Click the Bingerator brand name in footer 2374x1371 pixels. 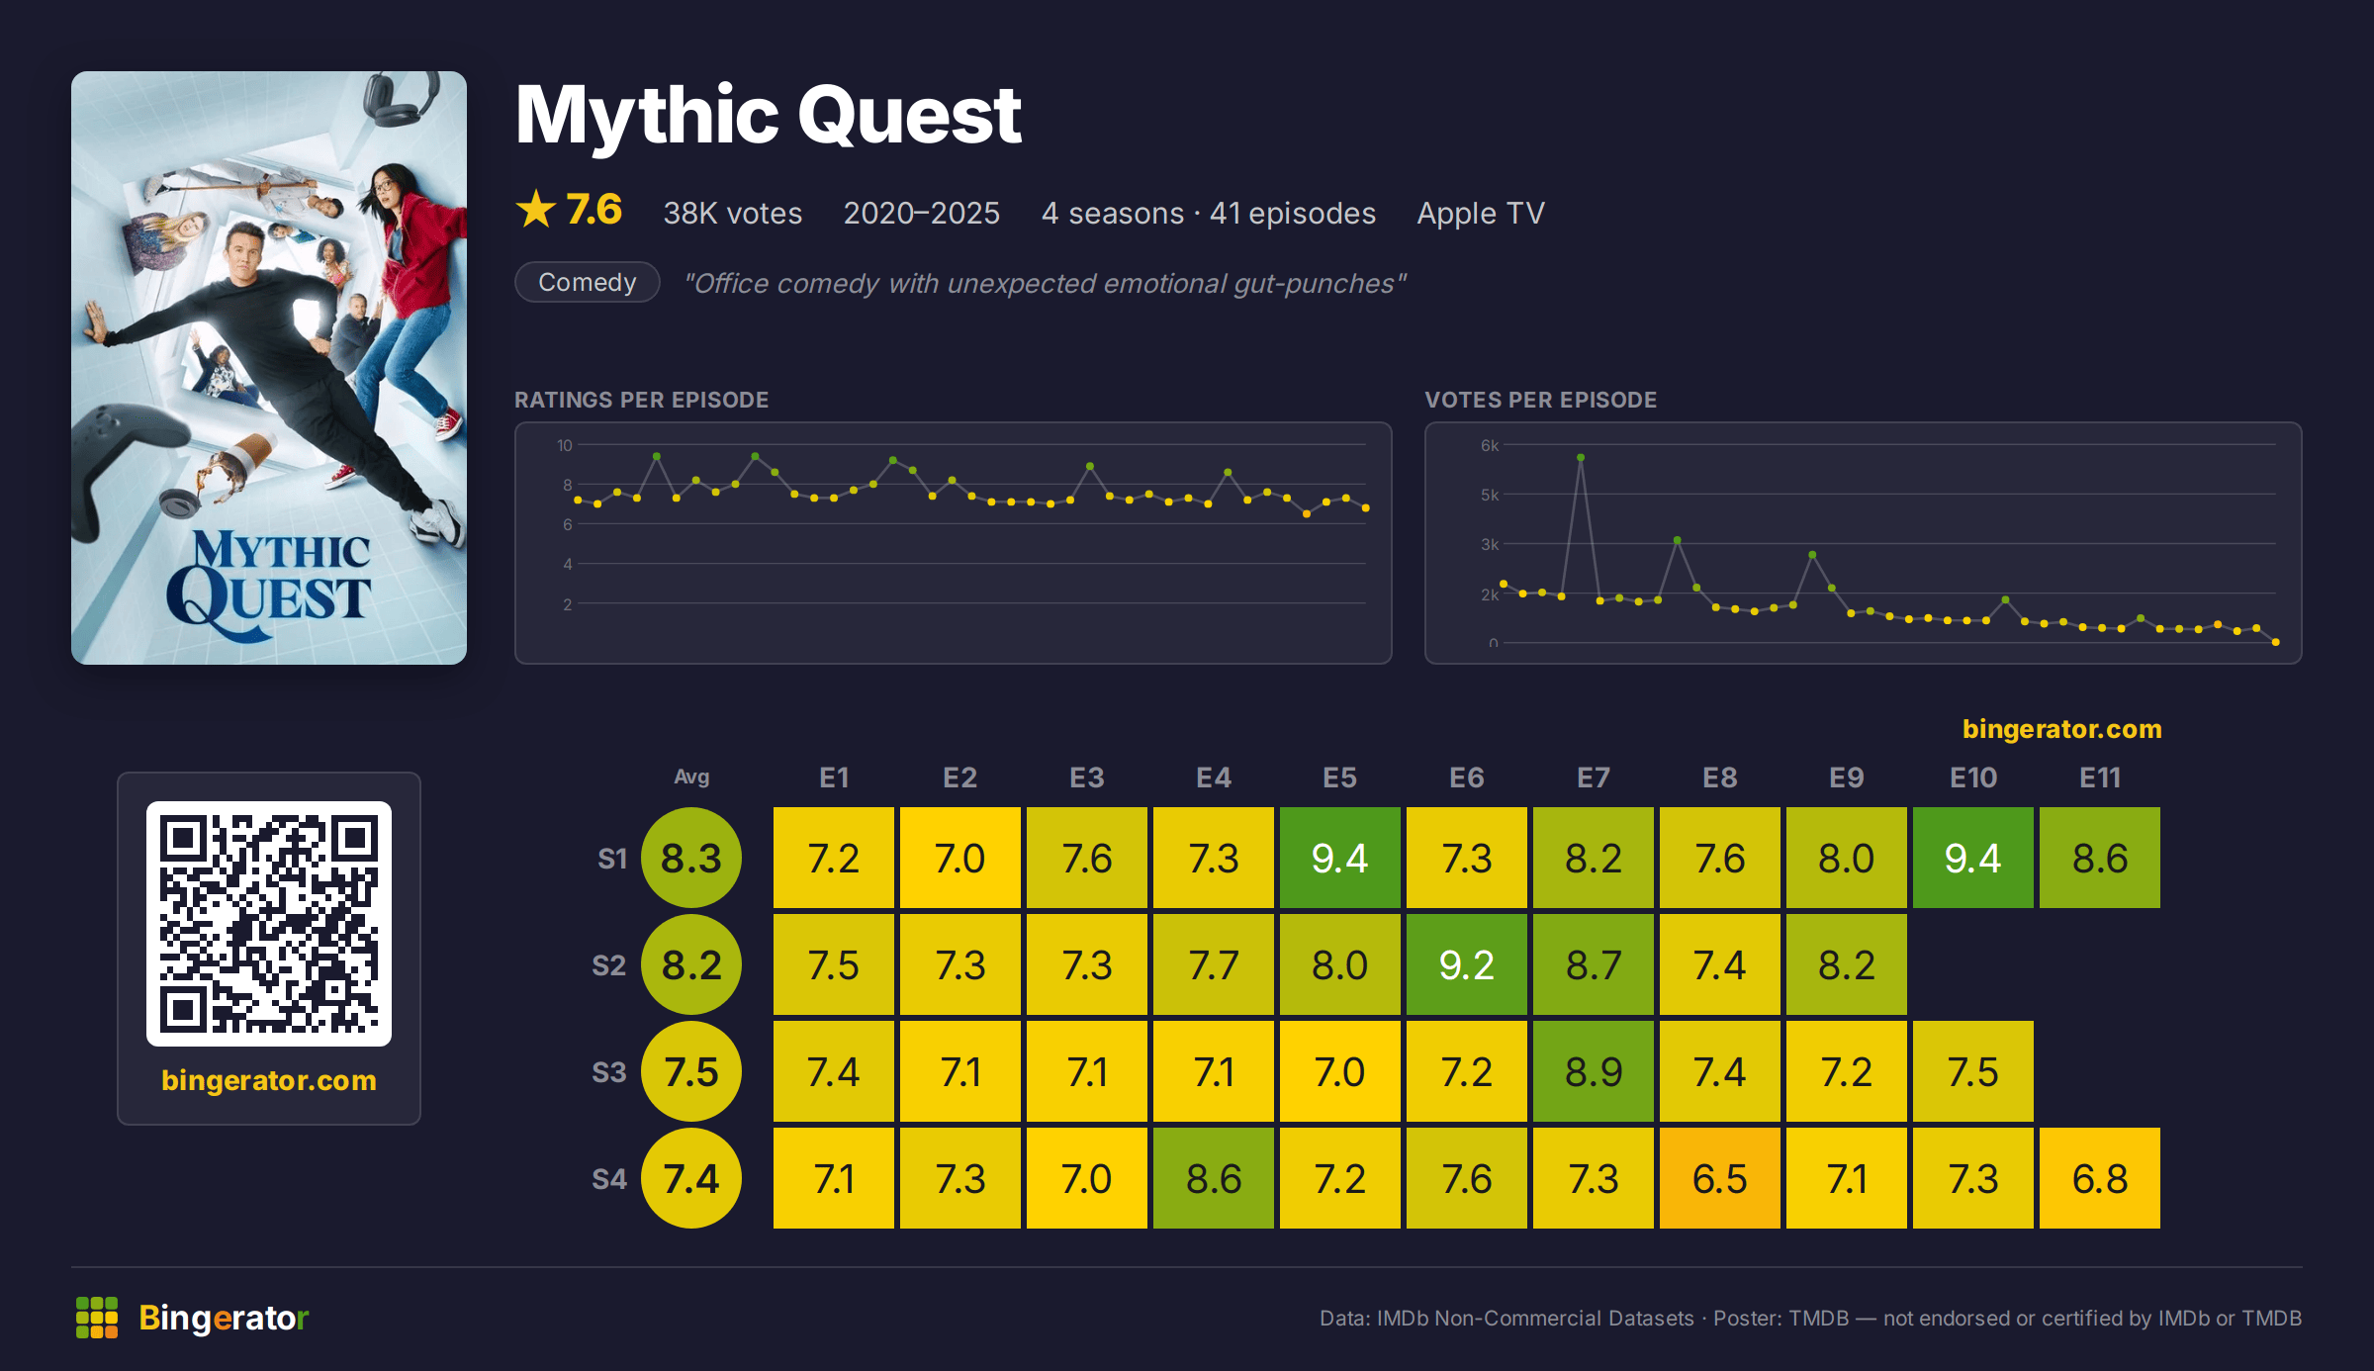coord(224,1318)
